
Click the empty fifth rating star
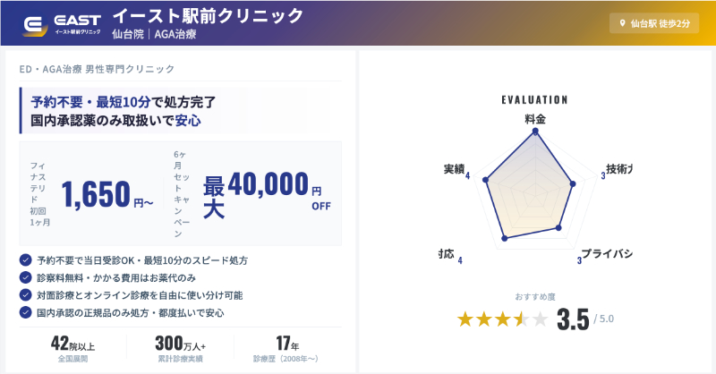click(540, 319)
